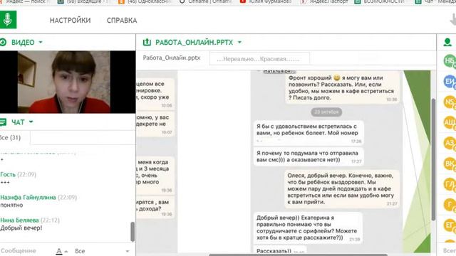Click the понятно chat message

[11, 206]
